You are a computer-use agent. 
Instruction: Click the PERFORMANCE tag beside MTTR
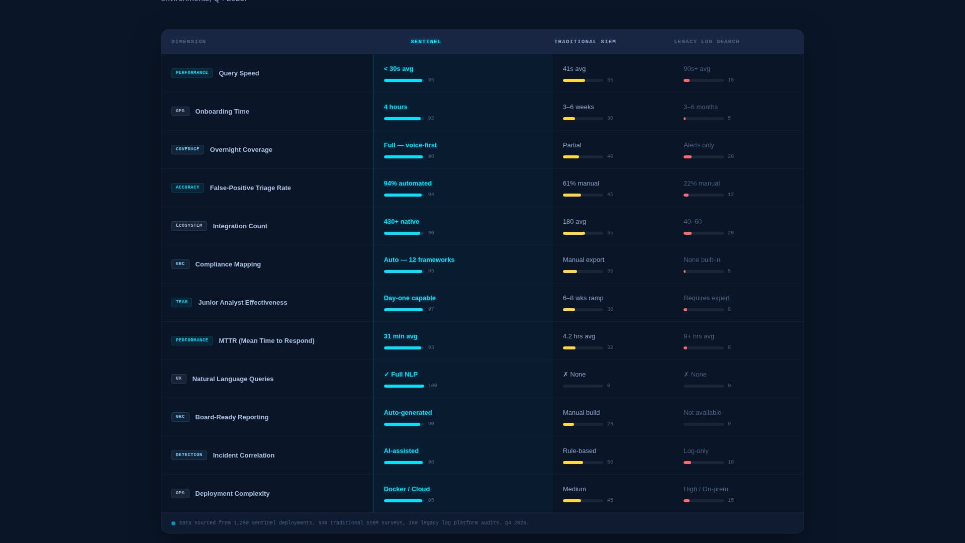click(192, 340)
